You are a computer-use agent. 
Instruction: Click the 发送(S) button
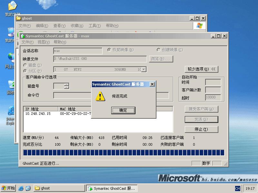pos(201,119)
